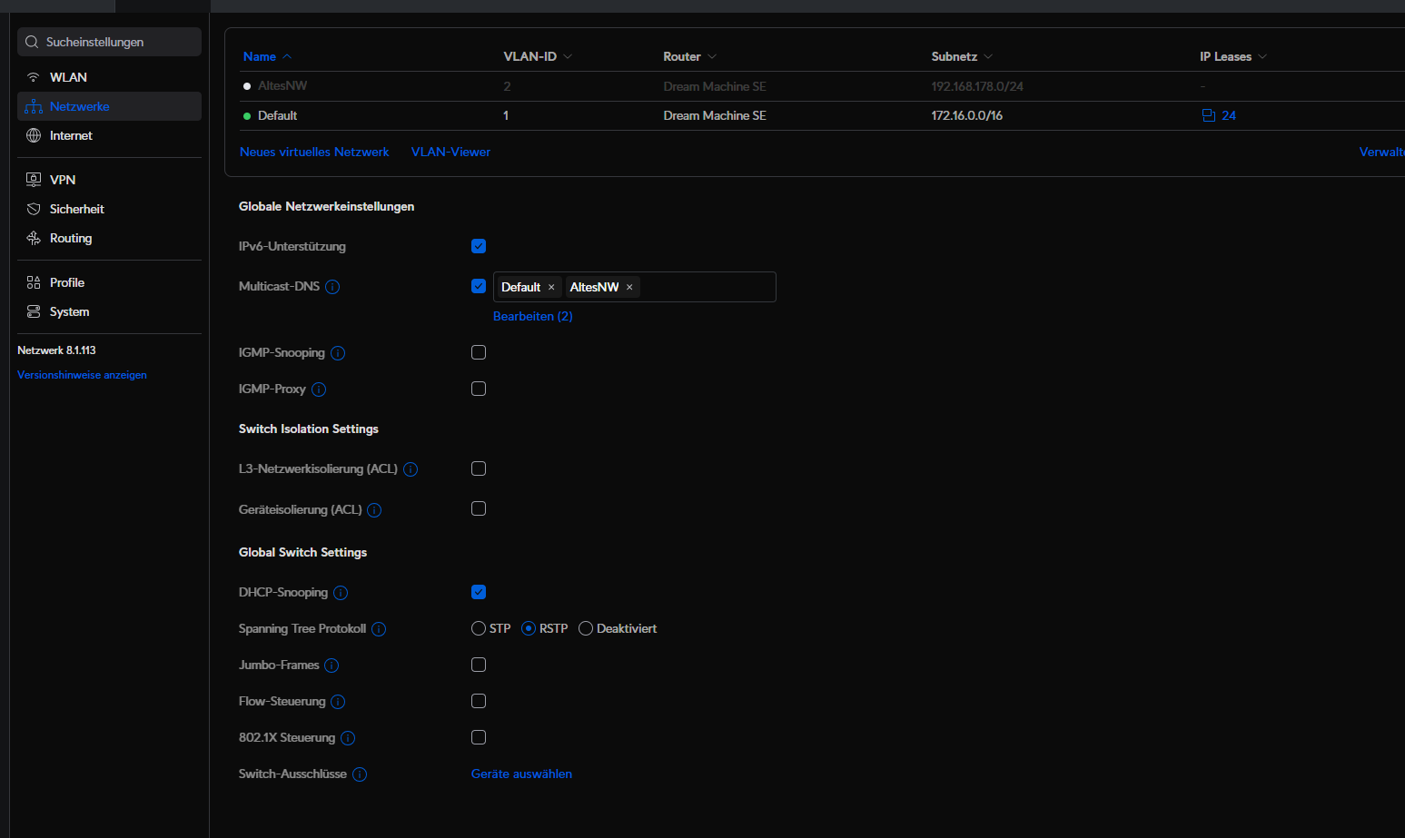Click subnet 172.16.0.0/16 cell

(x=966, y=115)
